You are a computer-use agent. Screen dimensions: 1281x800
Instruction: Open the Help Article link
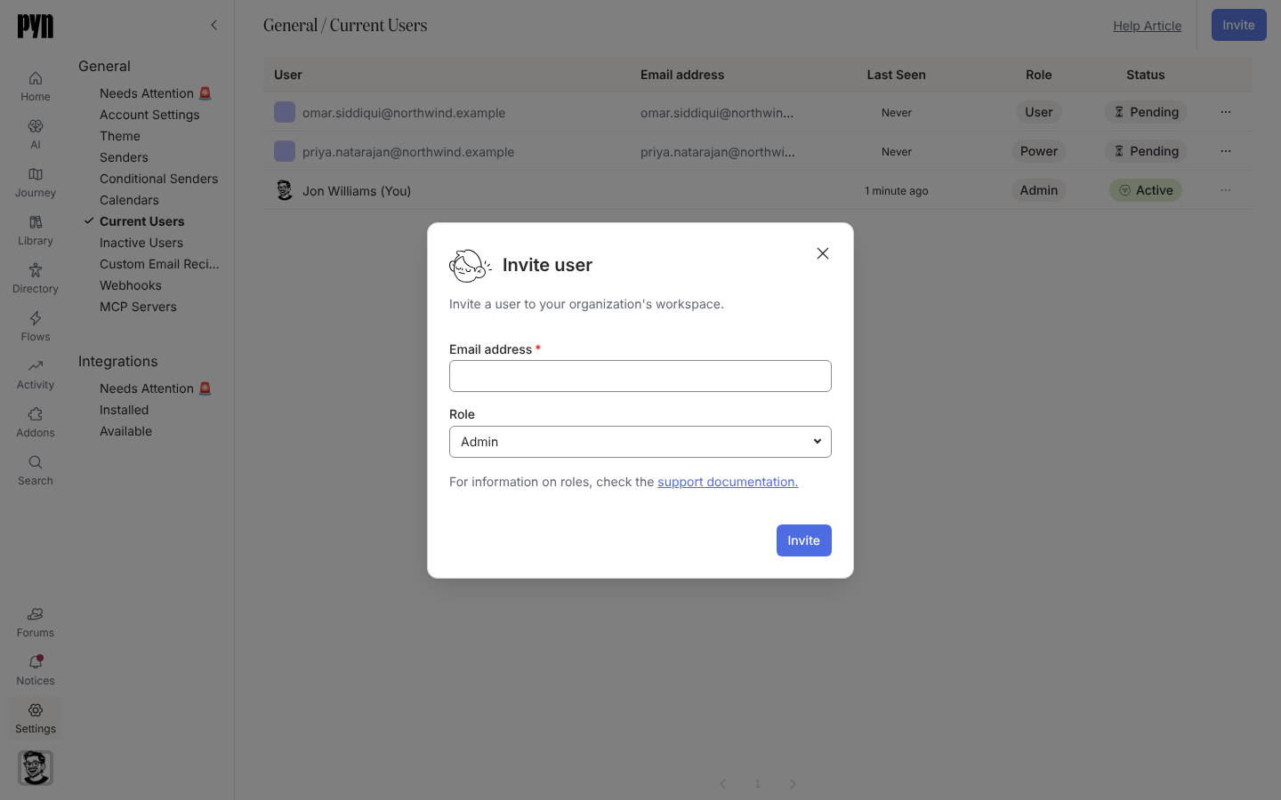point(1148,26)
